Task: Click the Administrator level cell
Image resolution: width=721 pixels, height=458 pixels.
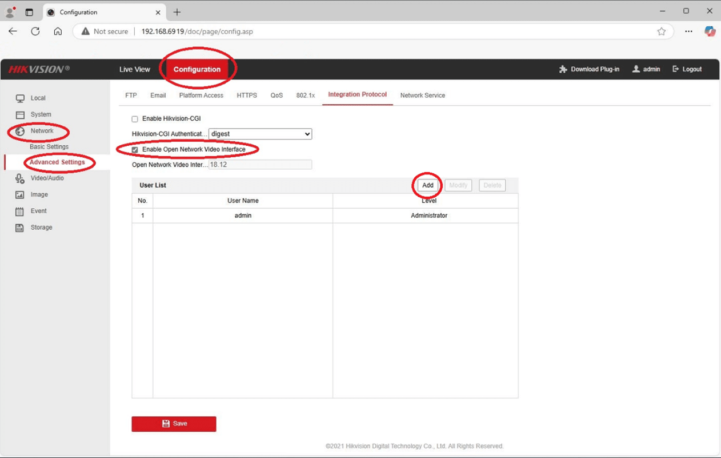Action: [429, 216]
